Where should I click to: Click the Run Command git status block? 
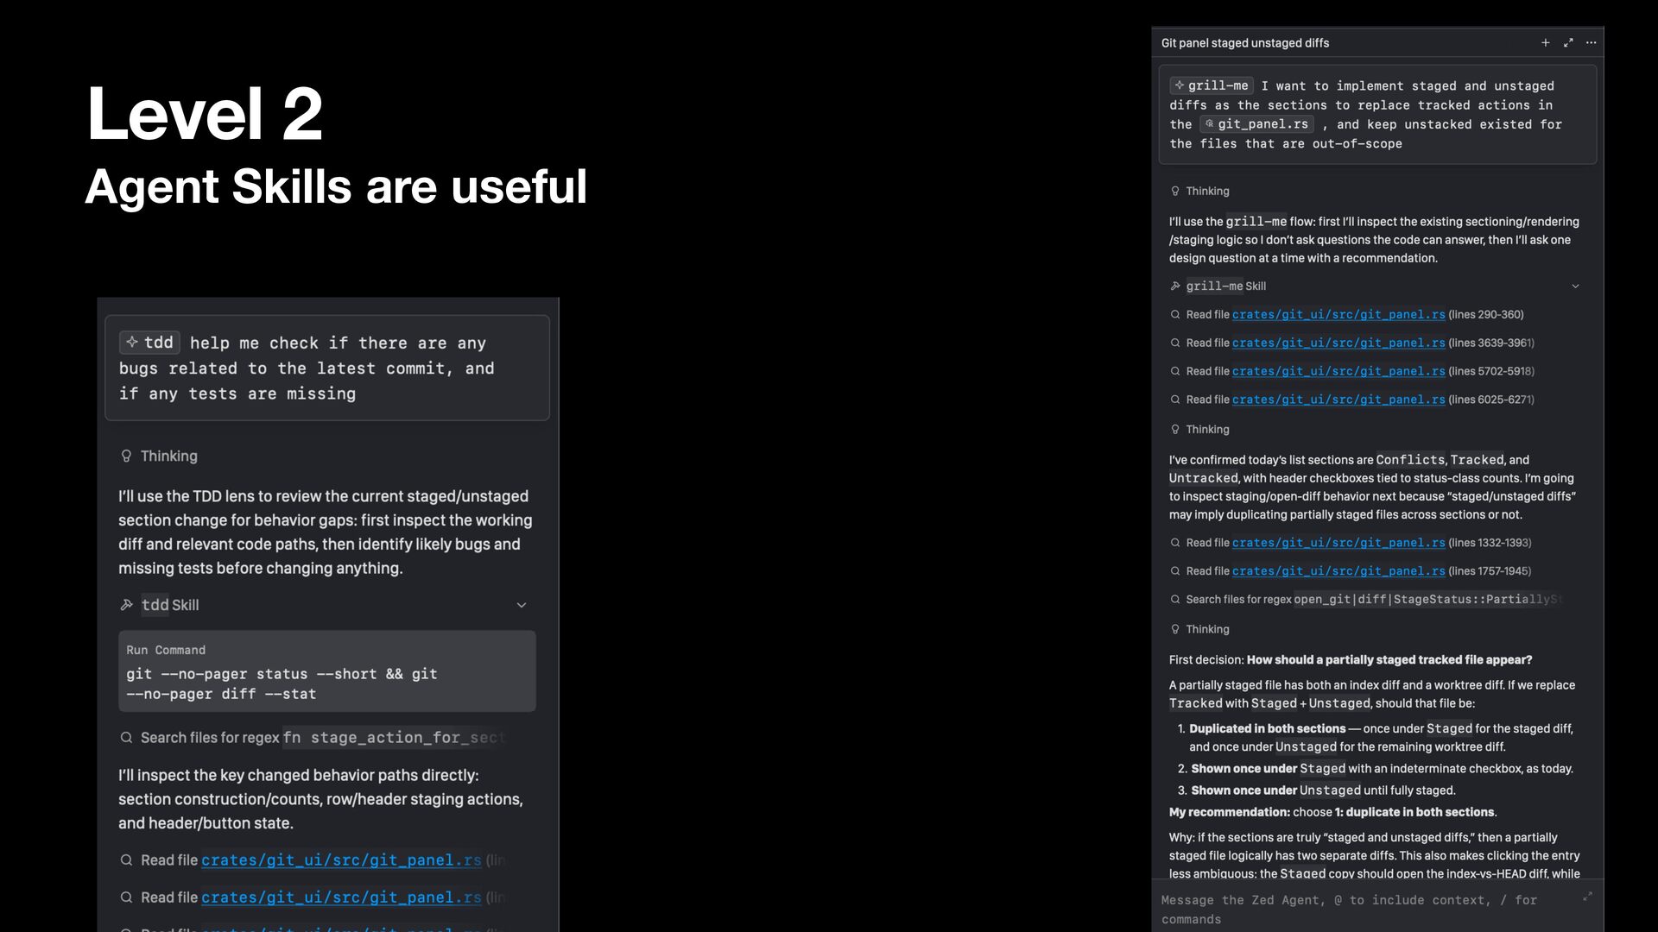[327, 671]
